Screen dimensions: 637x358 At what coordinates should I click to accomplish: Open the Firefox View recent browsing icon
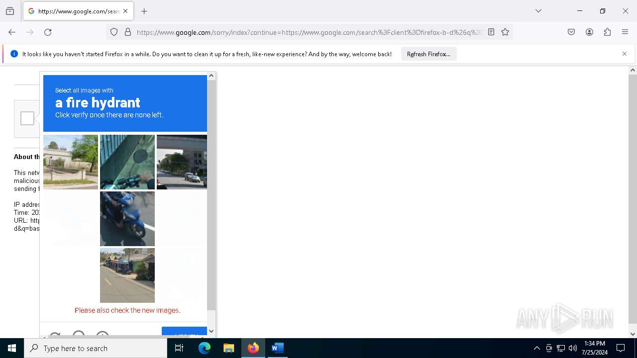tap(10, 11)
